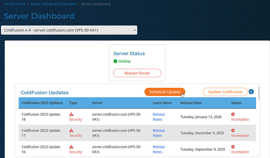Viewport: 270px width, 158px height.
Task: Go to Portal Home breadcrumb
Action: pyautogui.click(x=15, y=4)
